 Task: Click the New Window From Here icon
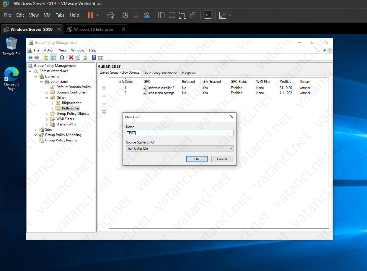(101, 57)
